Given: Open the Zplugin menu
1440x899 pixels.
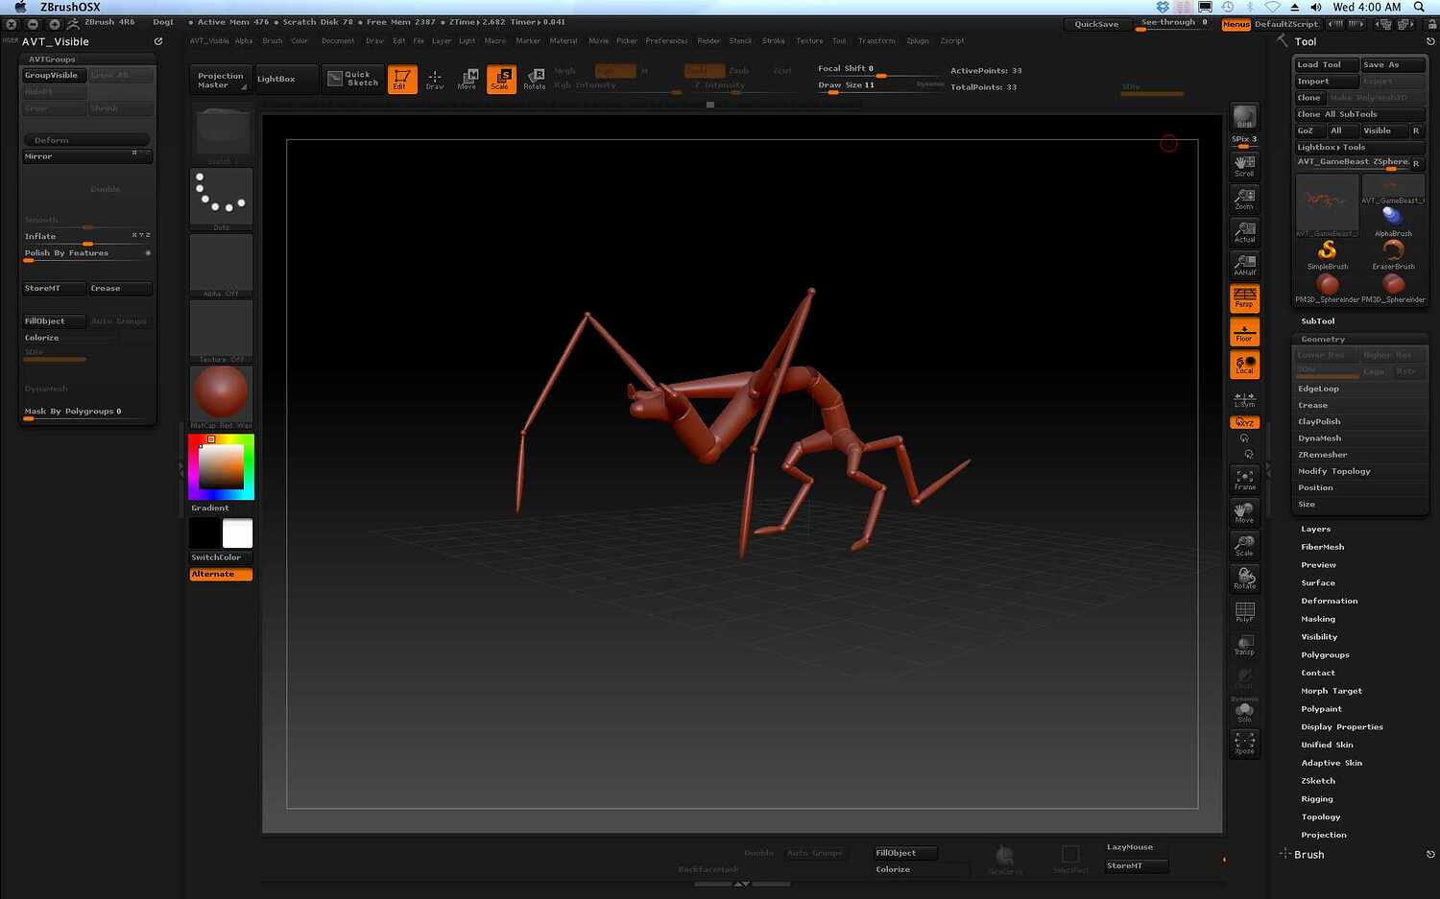Looking at the screenshot, I should coord(918,40).
